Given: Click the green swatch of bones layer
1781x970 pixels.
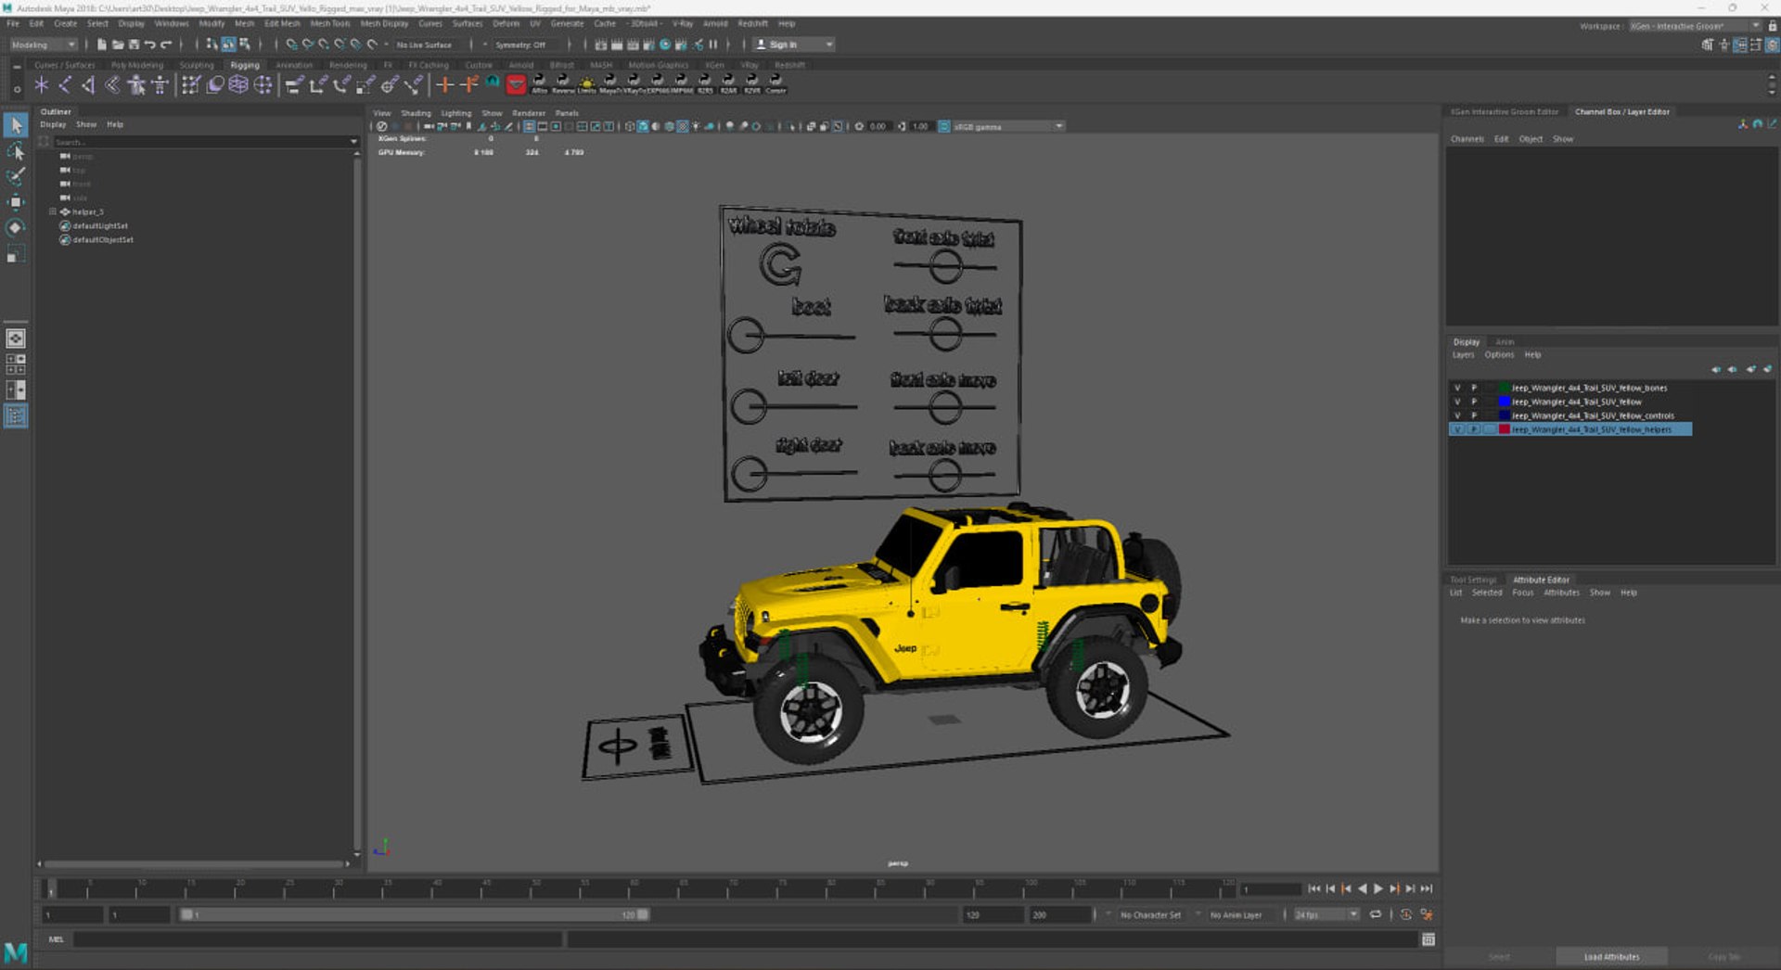Looking at the screenshot, I should click(1505, 388).
